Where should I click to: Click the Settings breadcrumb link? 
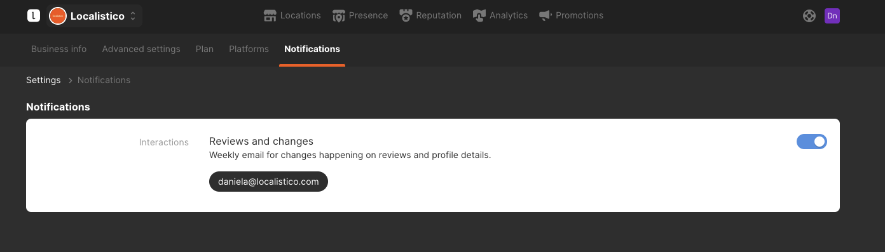click(x=43, y=80)
